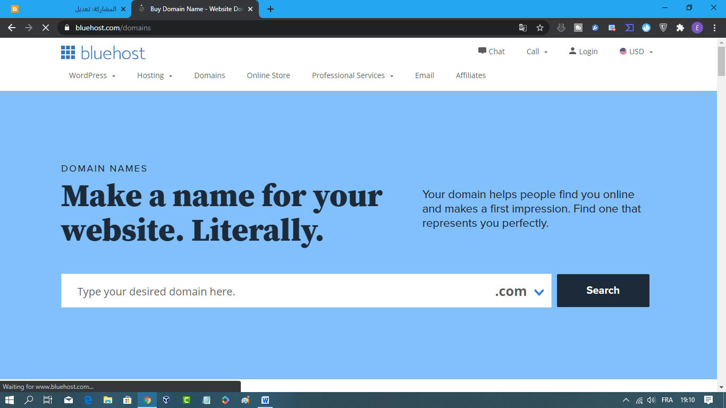726x408 pixels.
Task: Show hidden system tray icons
Action: point(626,400)
